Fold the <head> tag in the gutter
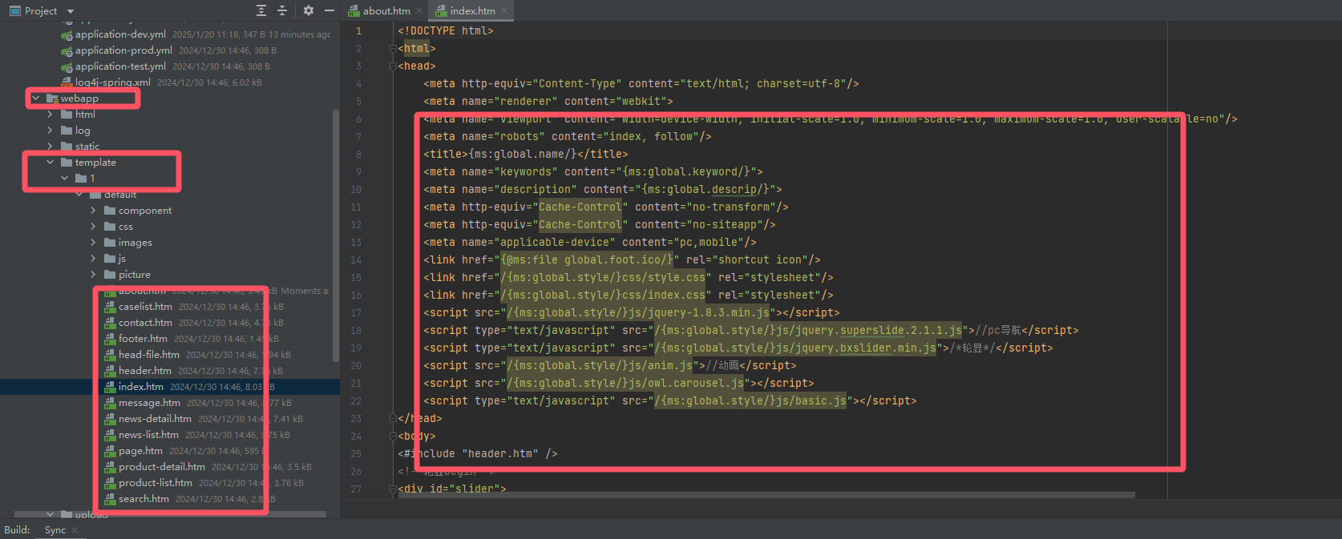1342x539 pixels. coord(393,66)
